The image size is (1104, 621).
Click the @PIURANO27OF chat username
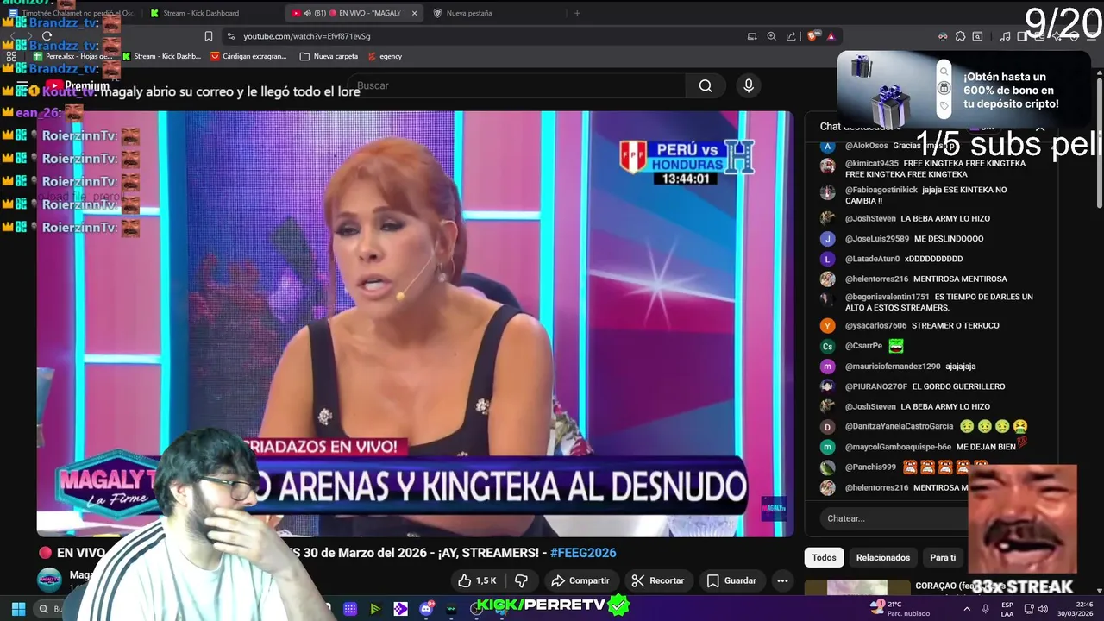876,386
